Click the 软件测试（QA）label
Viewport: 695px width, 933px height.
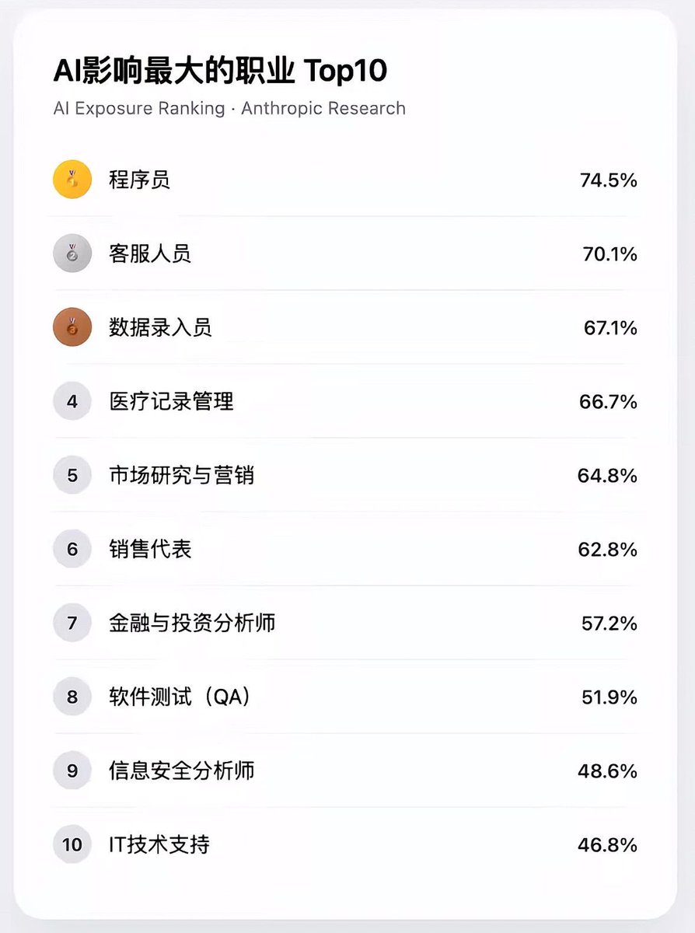coord(180,697)
